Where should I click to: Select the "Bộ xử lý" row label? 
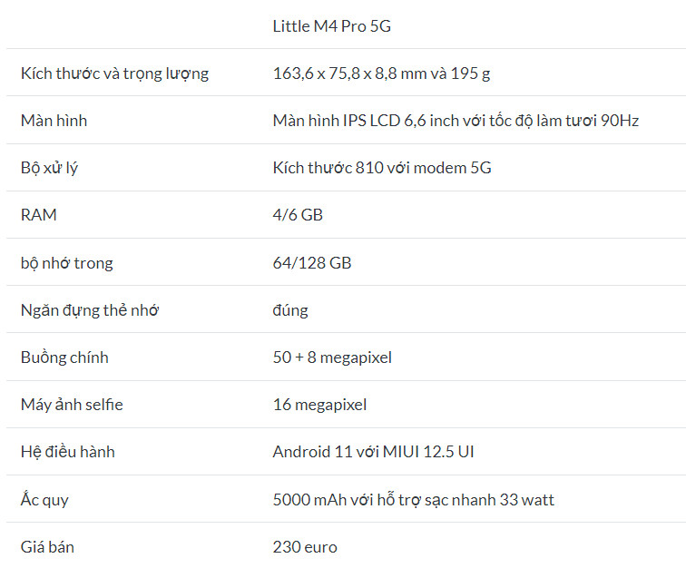coord(49,168)
